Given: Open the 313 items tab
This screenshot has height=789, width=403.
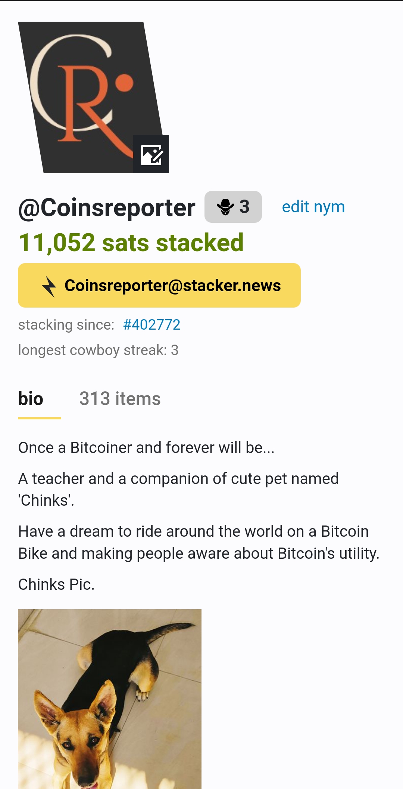Looking at the screenshot, I should [x=120, y=399].
